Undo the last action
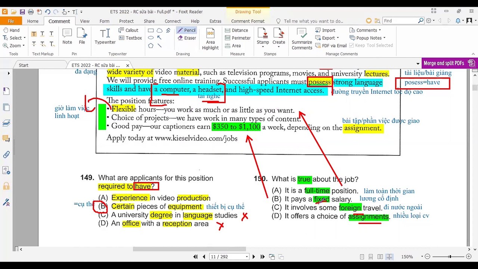The width and height of the screenshot is (478, 269). tap(48, 12)
